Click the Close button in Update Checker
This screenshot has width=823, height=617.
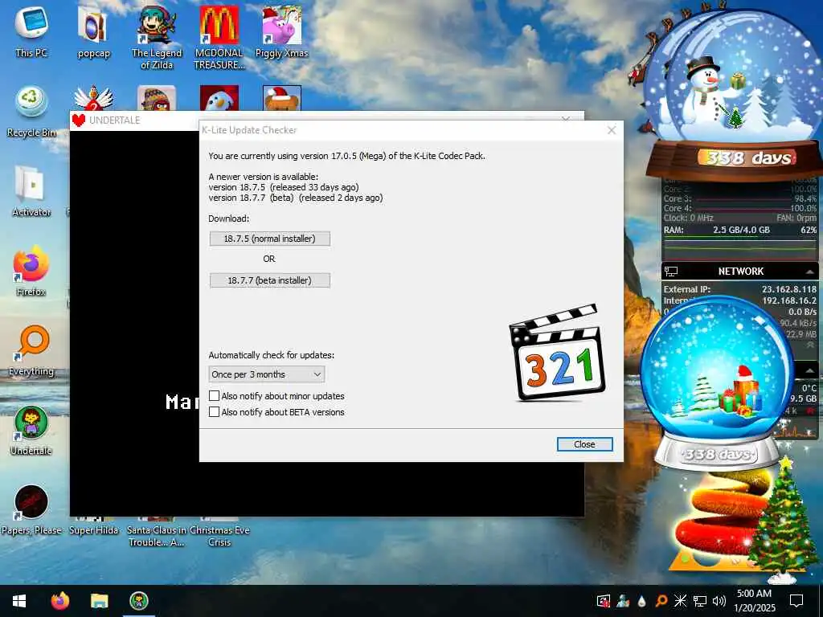[584, 444]
